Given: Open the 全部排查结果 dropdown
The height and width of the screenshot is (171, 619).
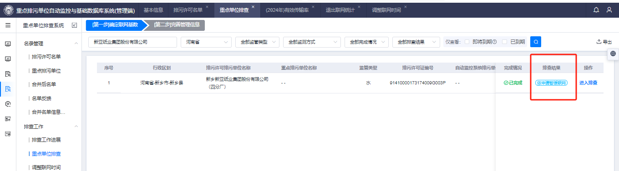Looking at the screenshot, I should pos(416,42).
